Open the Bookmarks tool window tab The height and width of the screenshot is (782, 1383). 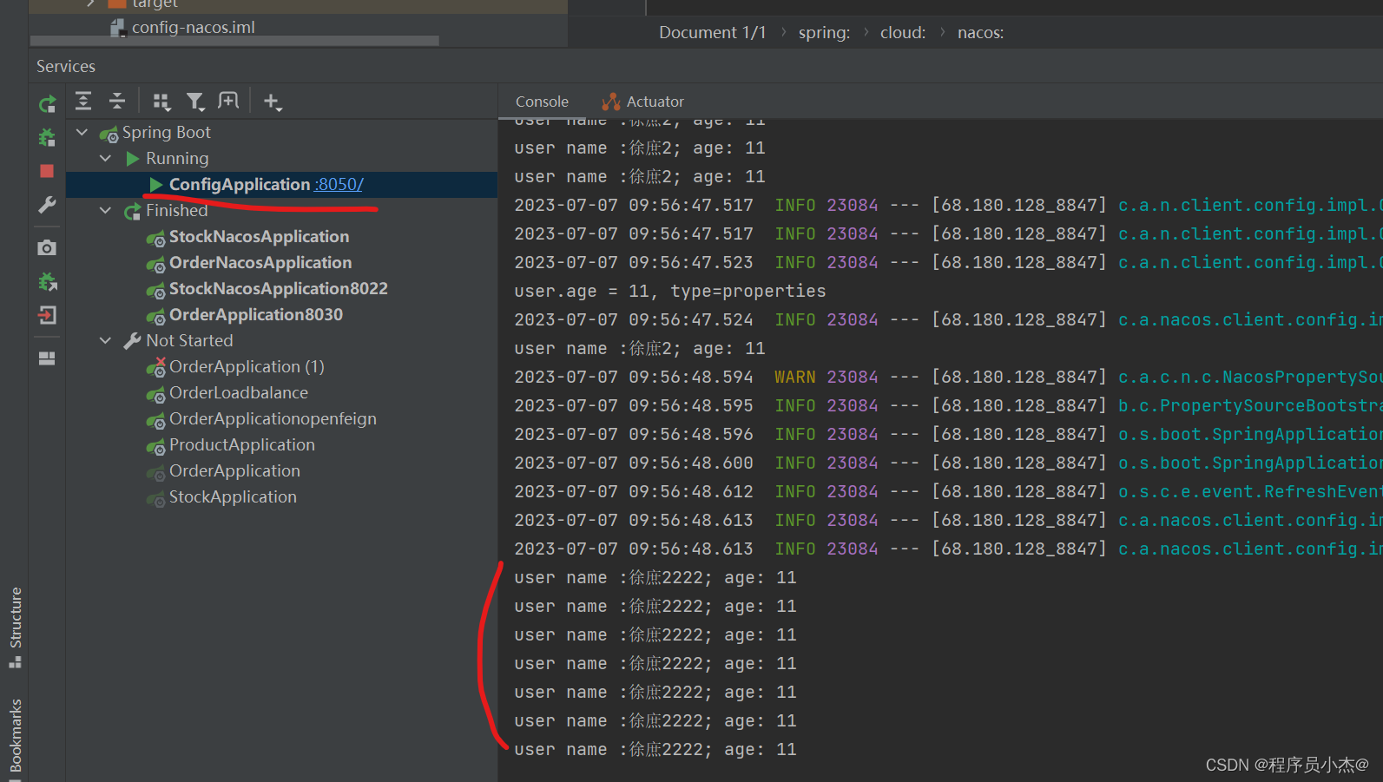(x=15, y=736)
